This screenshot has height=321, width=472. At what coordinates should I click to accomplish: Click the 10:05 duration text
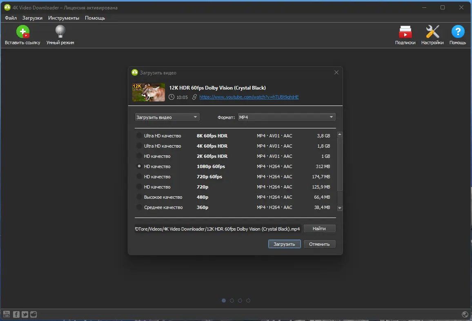(x=182, y=97)
